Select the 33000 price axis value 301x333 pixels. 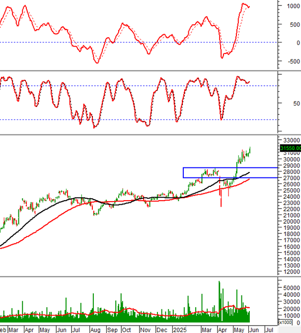tap(292, 140)
